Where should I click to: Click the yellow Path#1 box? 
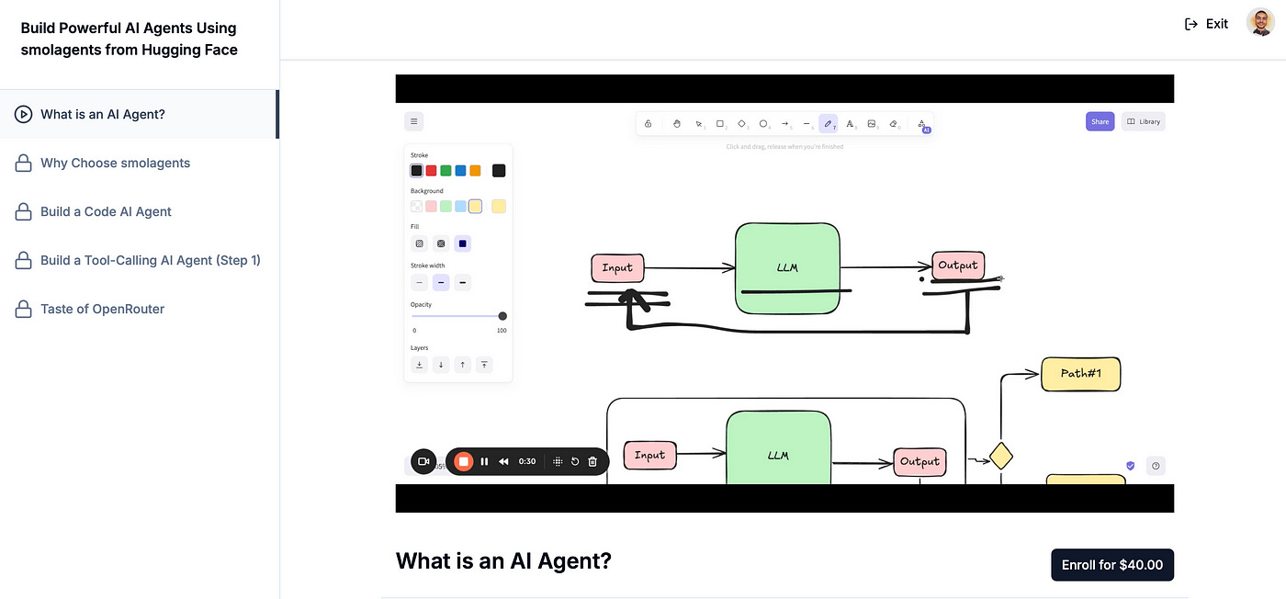click(x=1080, y=374)
